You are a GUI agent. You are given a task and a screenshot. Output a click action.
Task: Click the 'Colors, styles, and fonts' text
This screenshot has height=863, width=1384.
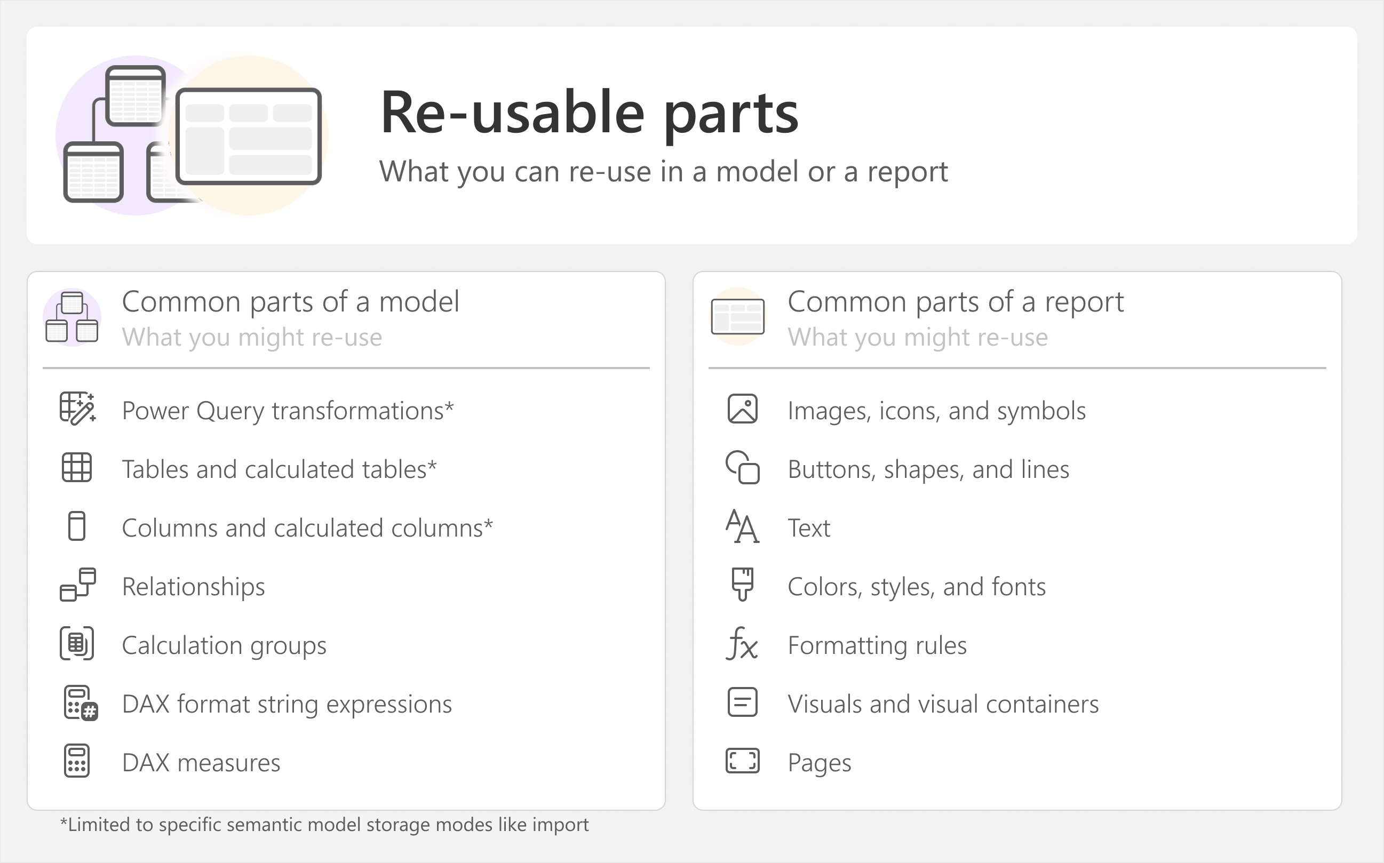(917, 587)
